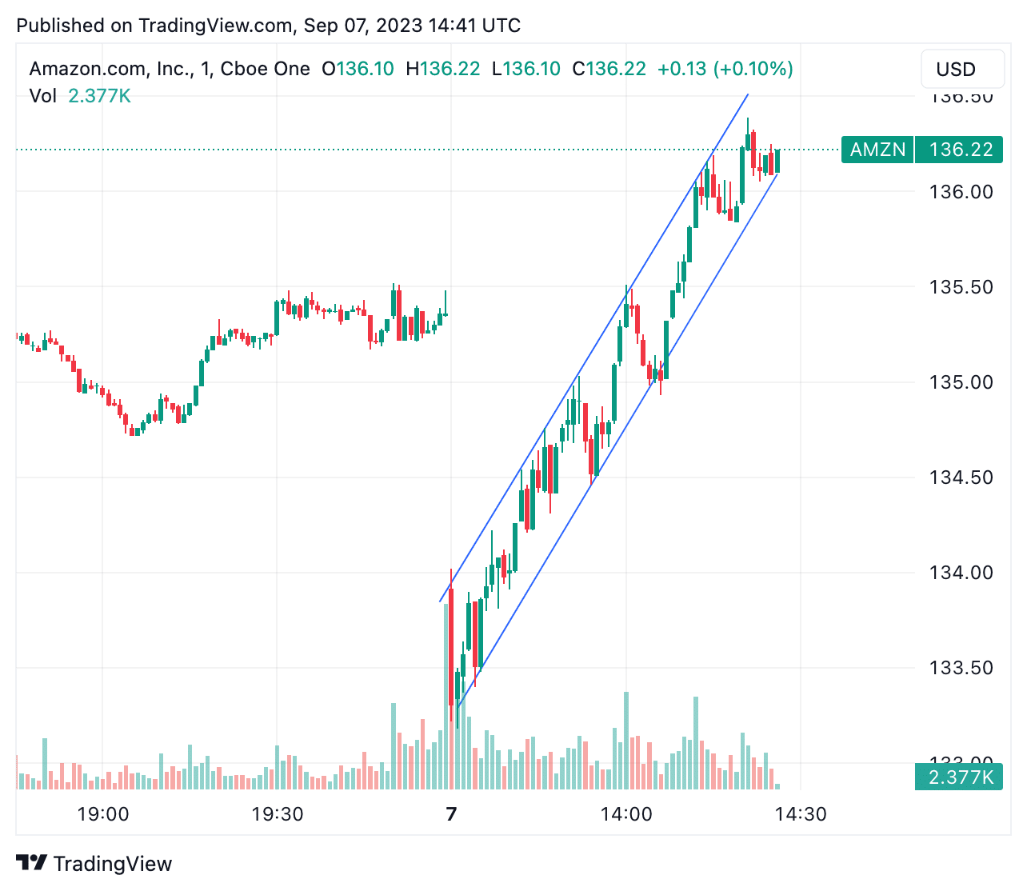Screen dimensions: 1027x891
Task: Click the +0.13 (+0.10%) change value
Action: [725, 69]
